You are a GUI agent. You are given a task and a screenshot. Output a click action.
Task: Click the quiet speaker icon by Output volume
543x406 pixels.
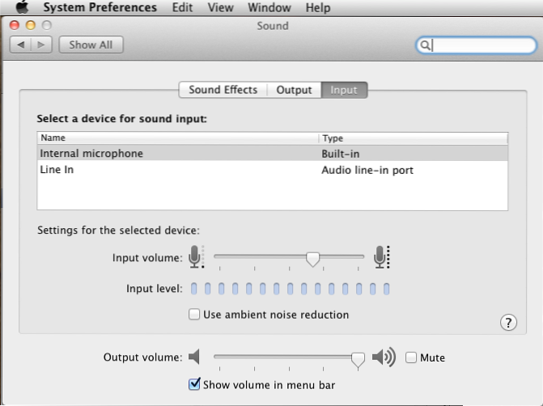(x=194, y=357)
